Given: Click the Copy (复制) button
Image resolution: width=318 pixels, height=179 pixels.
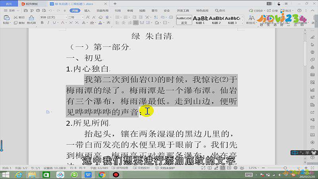Looking at the screenshot, I should 19,23.
